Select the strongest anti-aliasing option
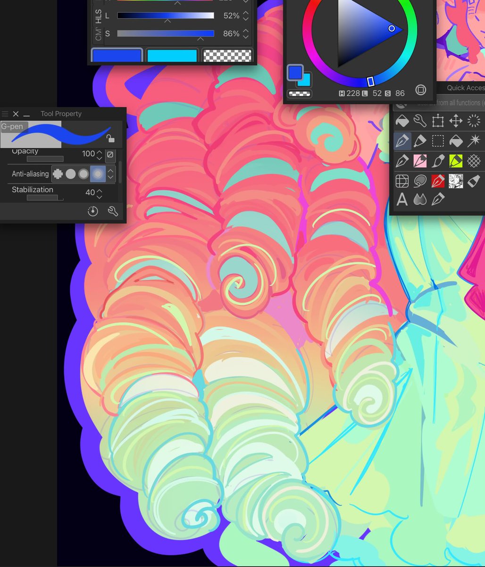 click(98, 174)
